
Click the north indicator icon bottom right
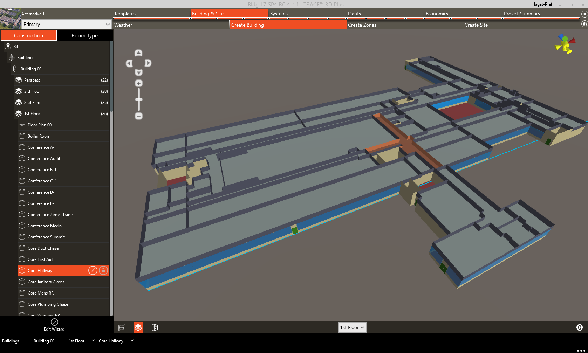click(x=580, y=327)
